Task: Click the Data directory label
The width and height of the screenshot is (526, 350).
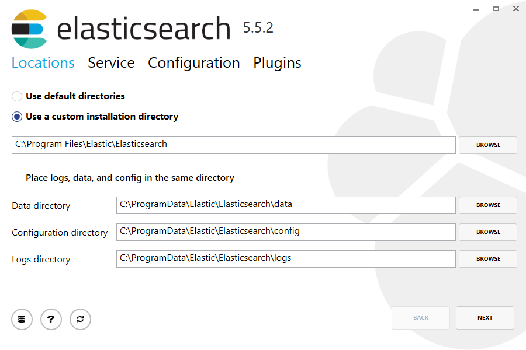Action: click(x=41, y=206)
